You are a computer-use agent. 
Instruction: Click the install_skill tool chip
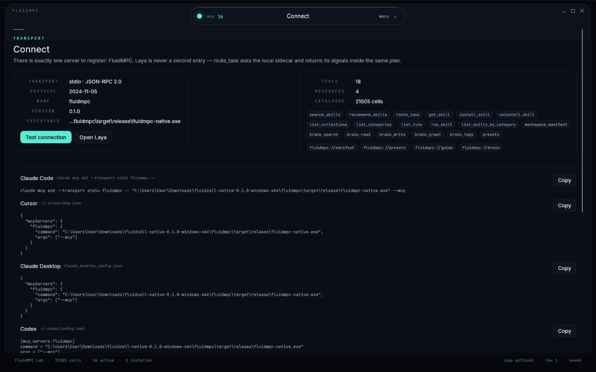[475, 115]
